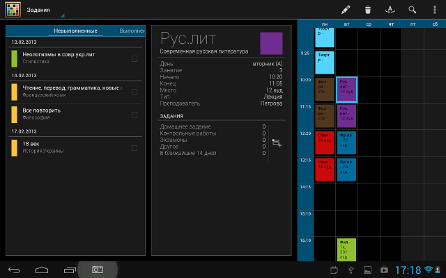
Task: Tap the screenshot camera button
Action: pos(98,270)
